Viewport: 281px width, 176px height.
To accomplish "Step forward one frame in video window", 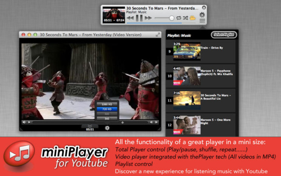I will [x=156, y=122].
